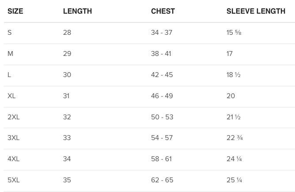Click the length value 32

(x=67, y=117)
